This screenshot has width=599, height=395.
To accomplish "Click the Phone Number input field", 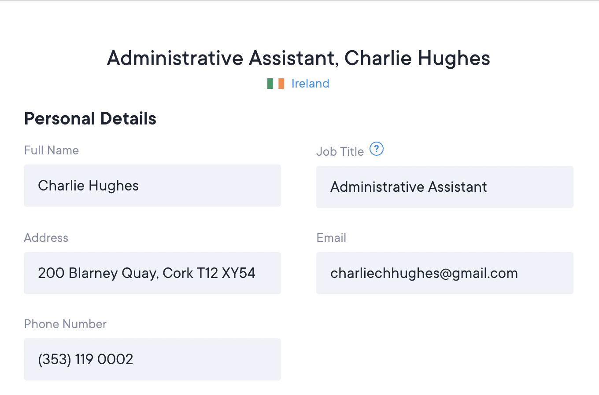I will (x=152, y=359).
